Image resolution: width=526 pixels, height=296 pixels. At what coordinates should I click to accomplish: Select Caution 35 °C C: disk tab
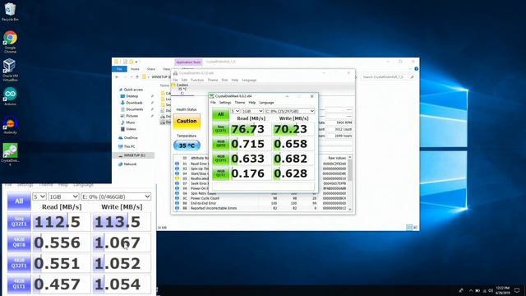click(x=182, y=90)
